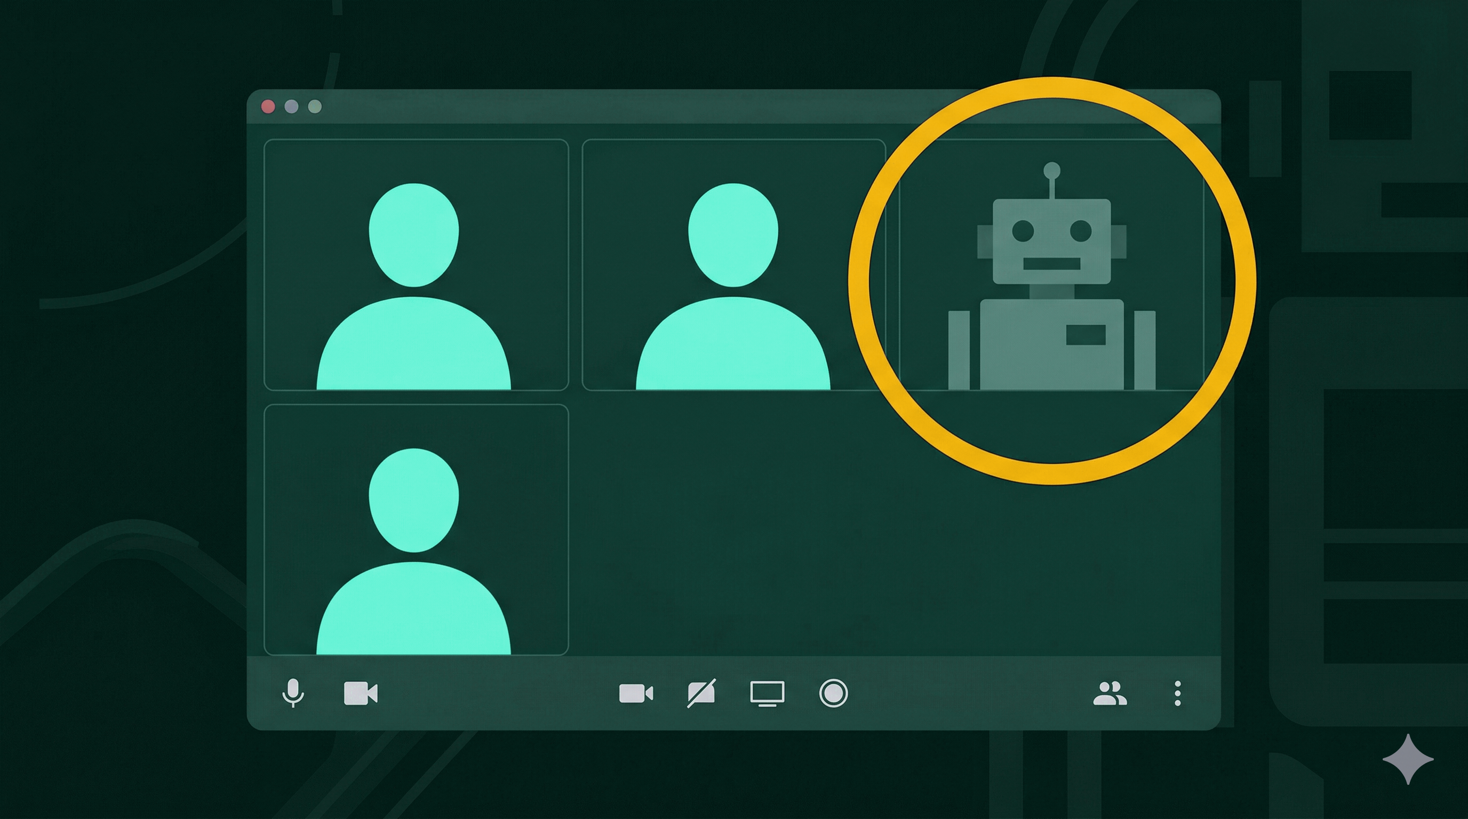Select the person tile directly left of the robot
This screenshot has height=819, width=1468.
coord(733,265)
